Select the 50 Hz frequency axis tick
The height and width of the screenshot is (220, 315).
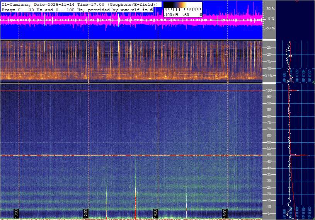tap(269, 155)
